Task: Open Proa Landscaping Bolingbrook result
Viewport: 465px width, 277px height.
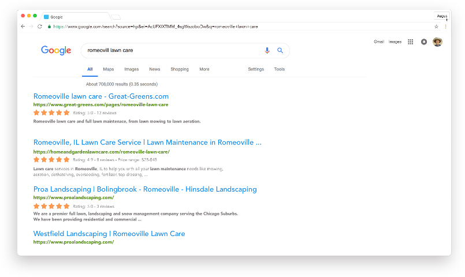Action: tap(145, 189)
